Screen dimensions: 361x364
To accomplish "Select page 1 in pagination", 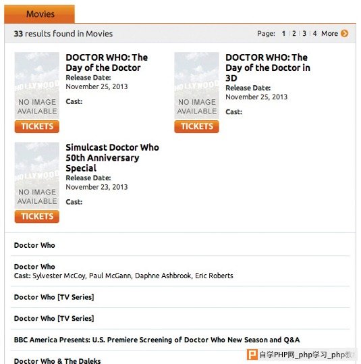I will pos(283,34).
